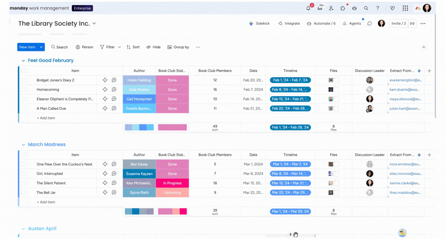Copy board link using the link icon
The width and height of the screenshot is (445, 239).
(x=412, y=23)
